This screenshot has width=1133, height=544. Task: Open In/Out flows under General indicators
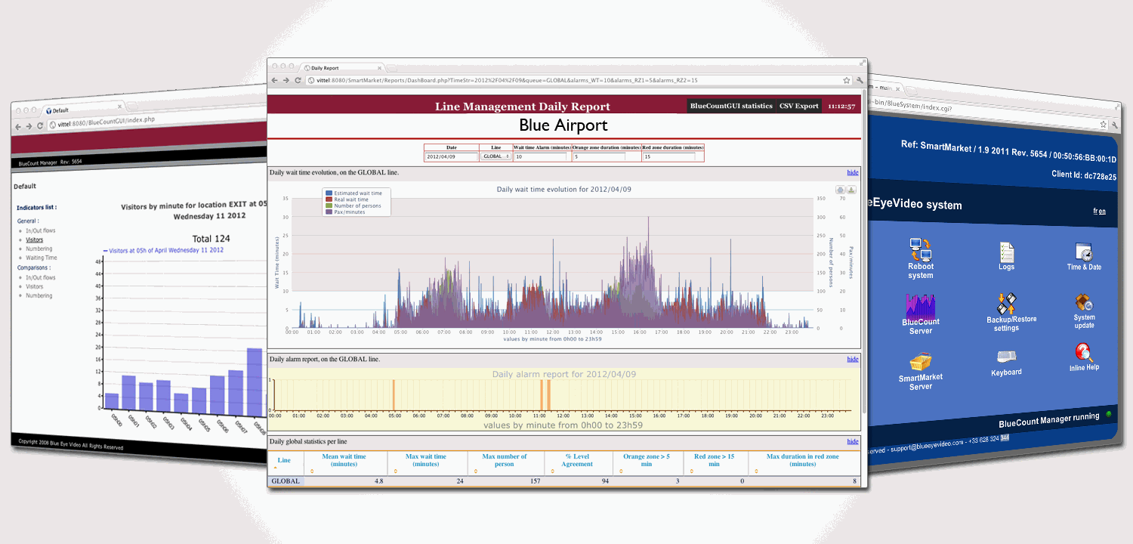(40, 230)
